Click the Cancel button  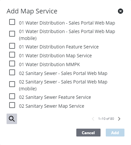click(x=88, y=133)
